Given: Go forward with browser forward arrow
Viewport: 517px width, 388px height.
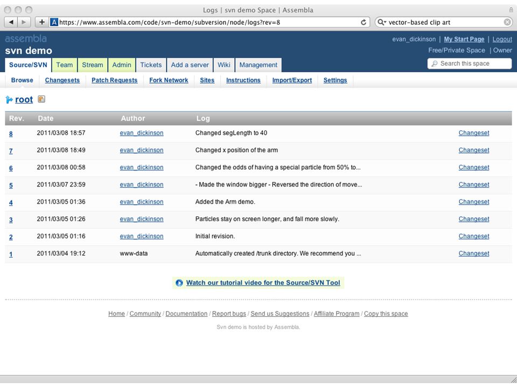Looking at the screenshot, I should click(x=24, y=22).
